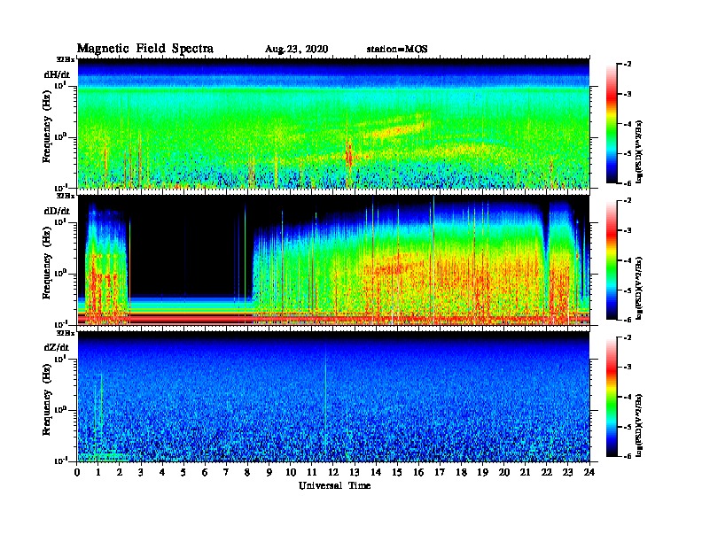This screenshot has width=702, height=542.
Task: Click hour 5 on the Universal Time axis
Action: pos(183,472)
